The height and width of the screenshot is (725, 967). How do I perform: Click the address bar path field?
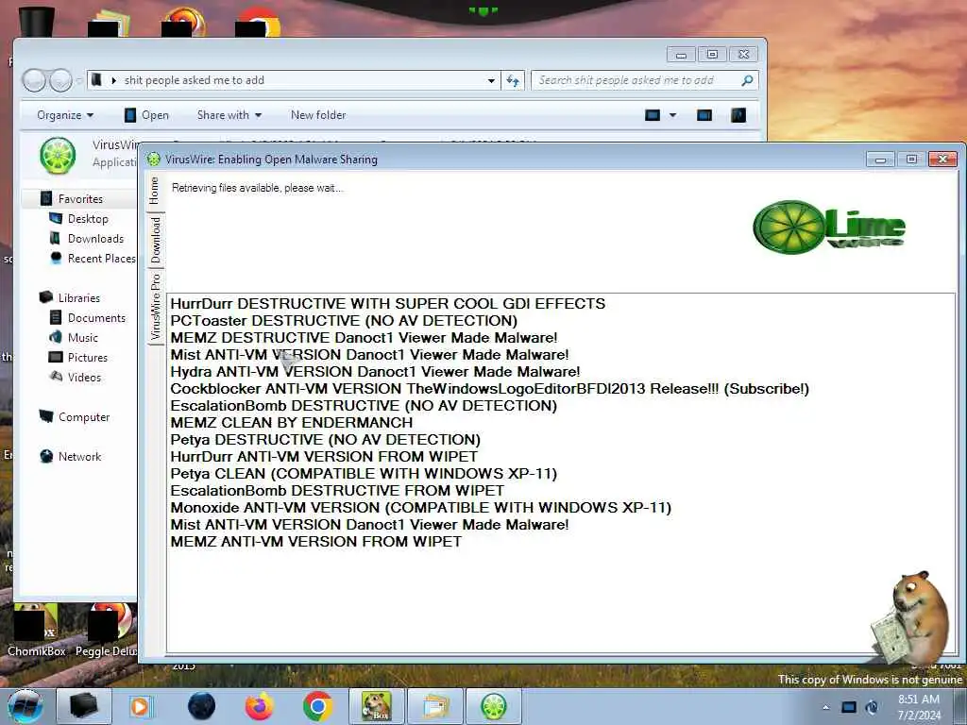coord(287,80)
